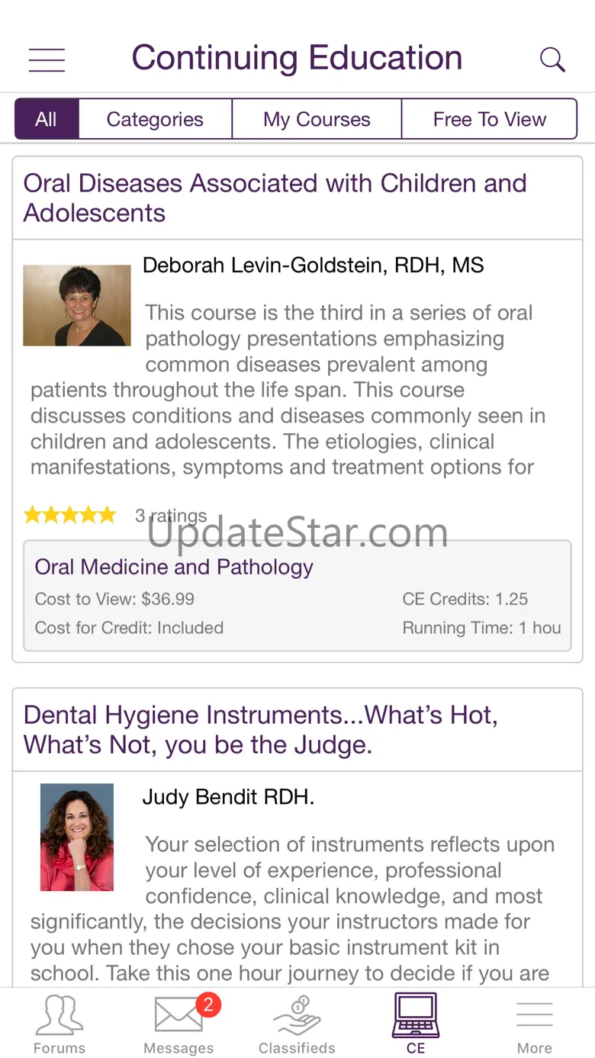Open Forums from bottom bar

pos(59,1023)
